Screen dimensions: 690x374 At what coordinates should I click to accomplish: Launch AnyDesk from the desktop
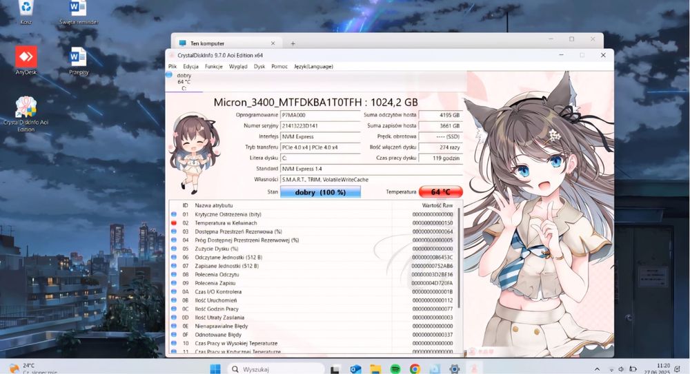(x=26, y=60)
